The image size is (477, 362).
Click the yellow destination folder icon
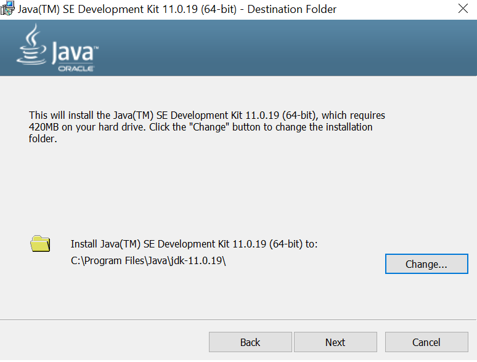40,243
